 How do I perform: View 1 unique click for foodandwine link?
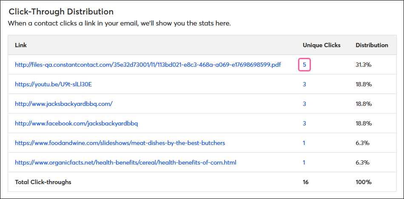(304, 143)
